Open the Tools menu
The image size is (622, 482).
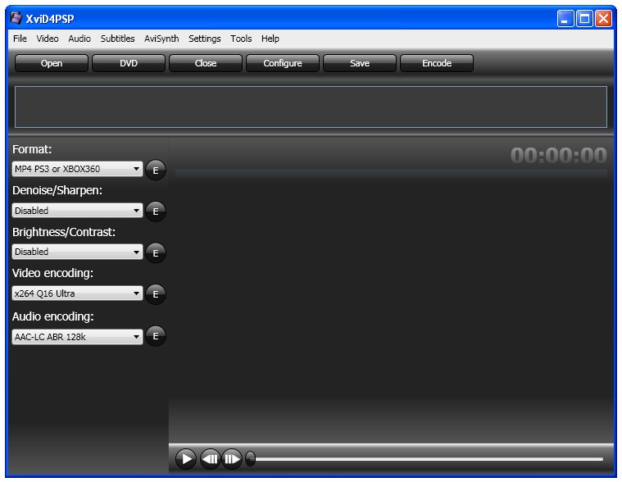[241, 39]
